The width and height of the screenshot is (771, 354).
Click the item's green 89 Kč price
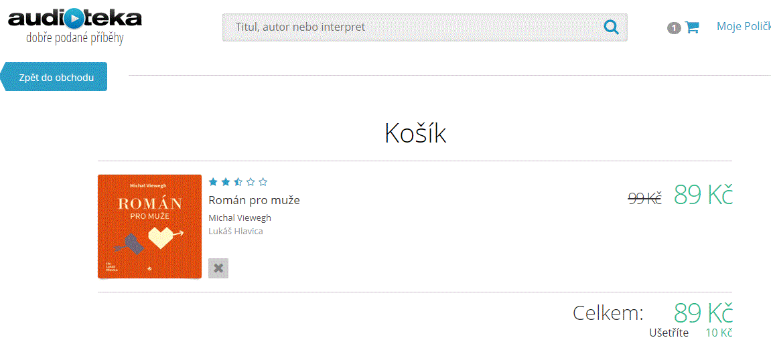tap(703, 195)
